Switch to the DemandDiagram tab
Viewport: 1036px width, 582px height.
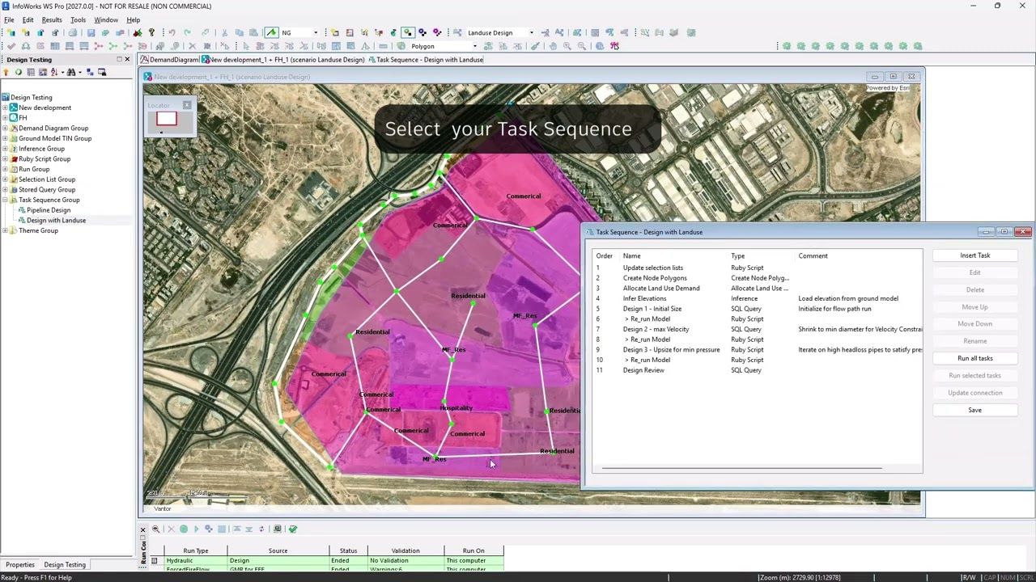click(x=169, y=60)
